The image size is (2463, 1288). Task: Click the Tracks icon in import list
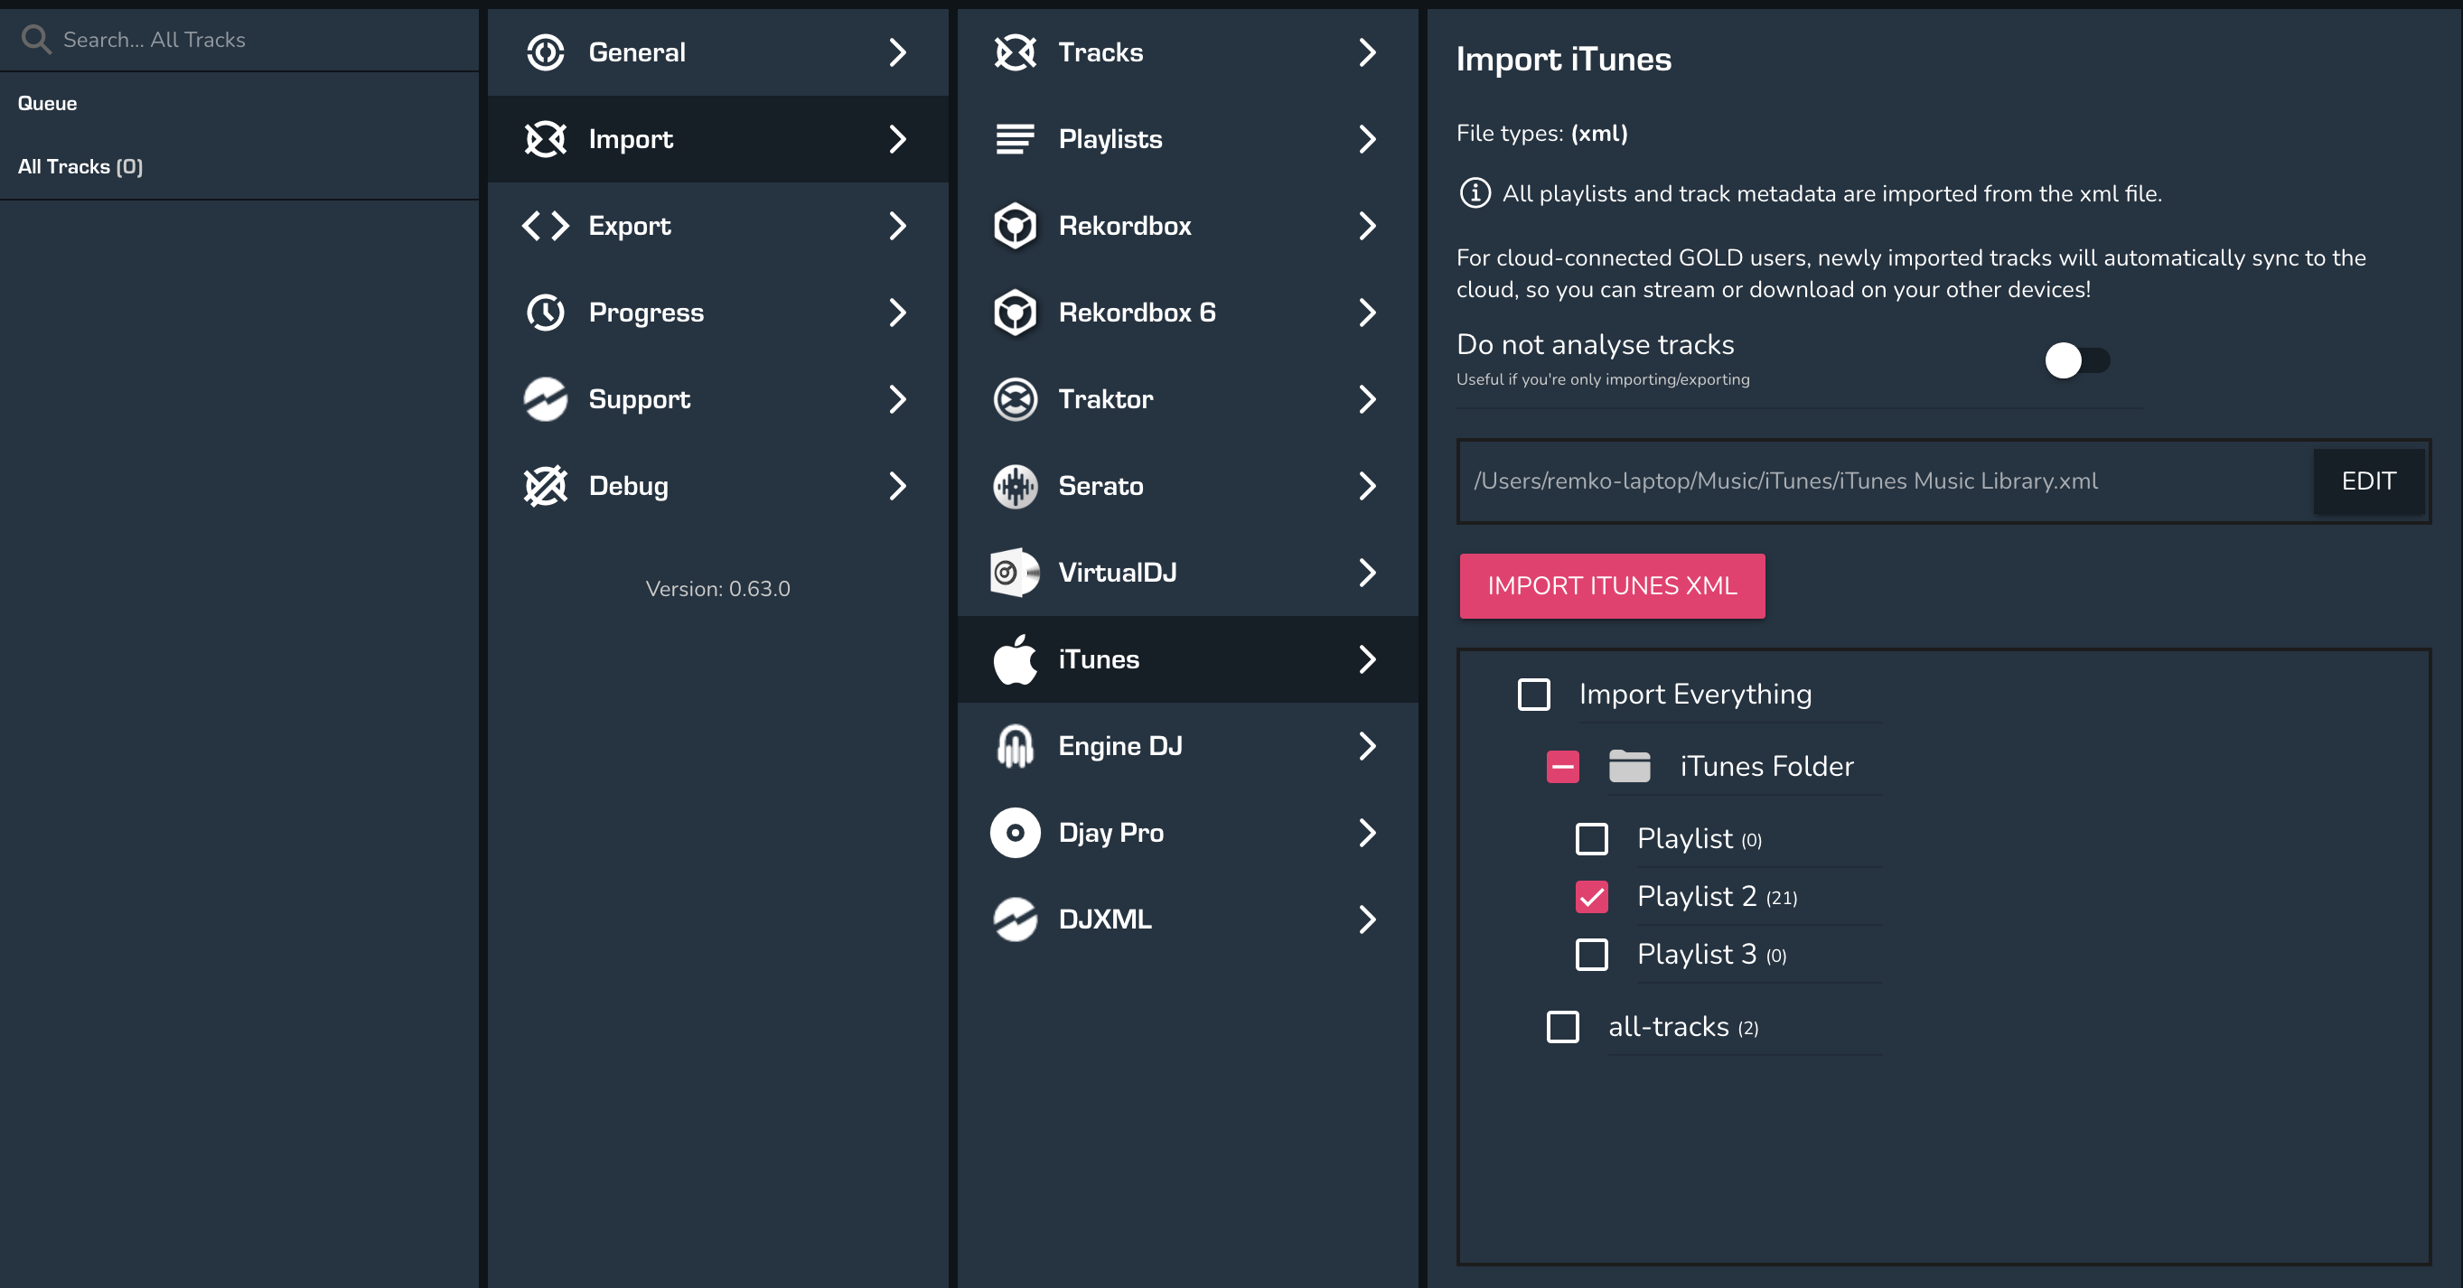pos(1016,52)
